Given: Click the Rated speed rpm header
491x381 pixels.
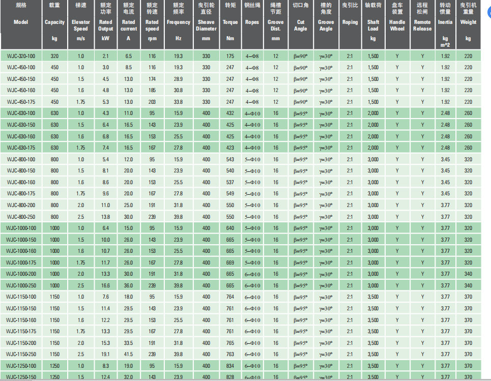Looking at the screenshot, I should 152,24.
